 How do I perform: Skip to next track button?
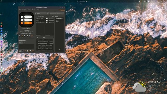[25, 36]
